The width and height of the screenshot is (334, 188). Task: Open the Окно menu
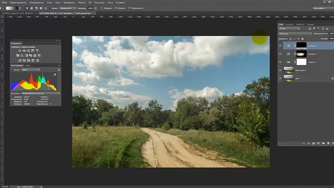coord(110,3)
